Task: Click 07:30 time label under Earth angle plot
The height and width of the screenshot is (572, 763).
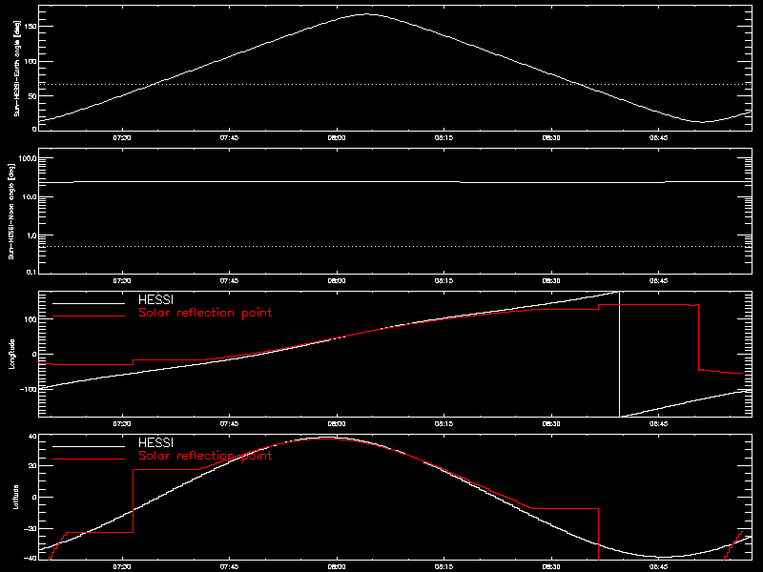Action: point(122,138)
